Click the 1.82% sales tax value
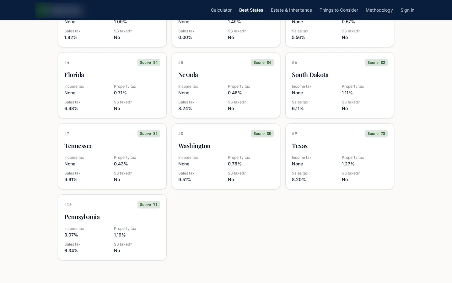The height and width of the screenshot is (283, 452). tap(71, 37)
